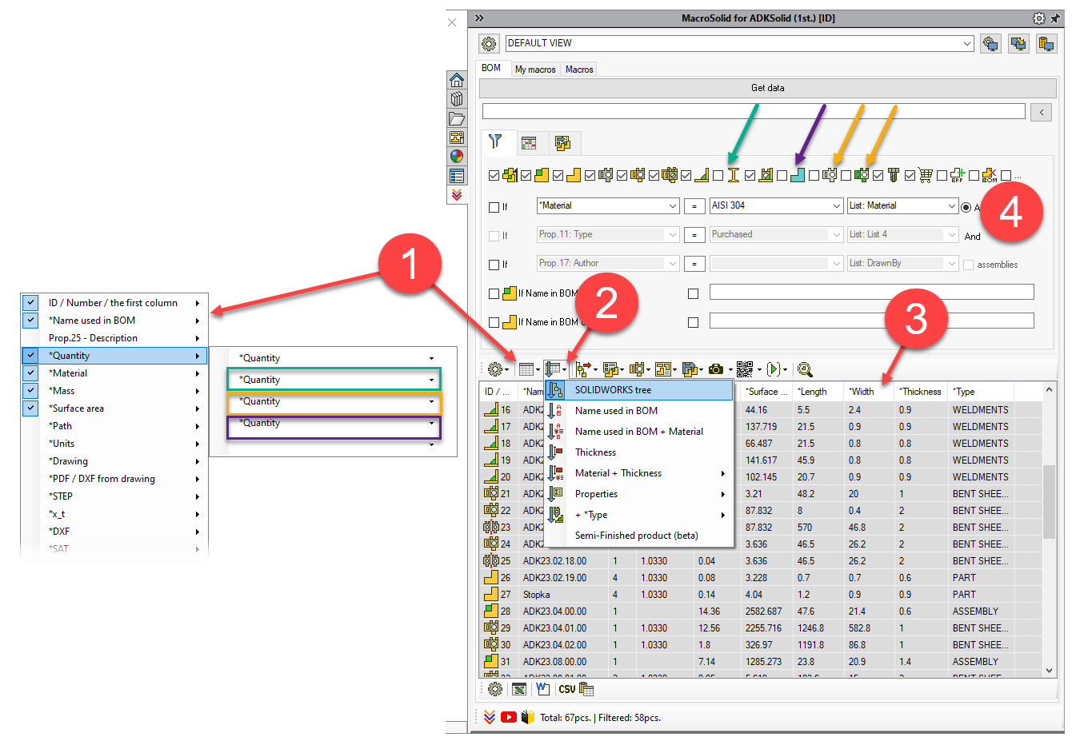Screen dimensions: 1076x741
Task: Uncheck *Surface area in the column list
Action: click(30, 408)
